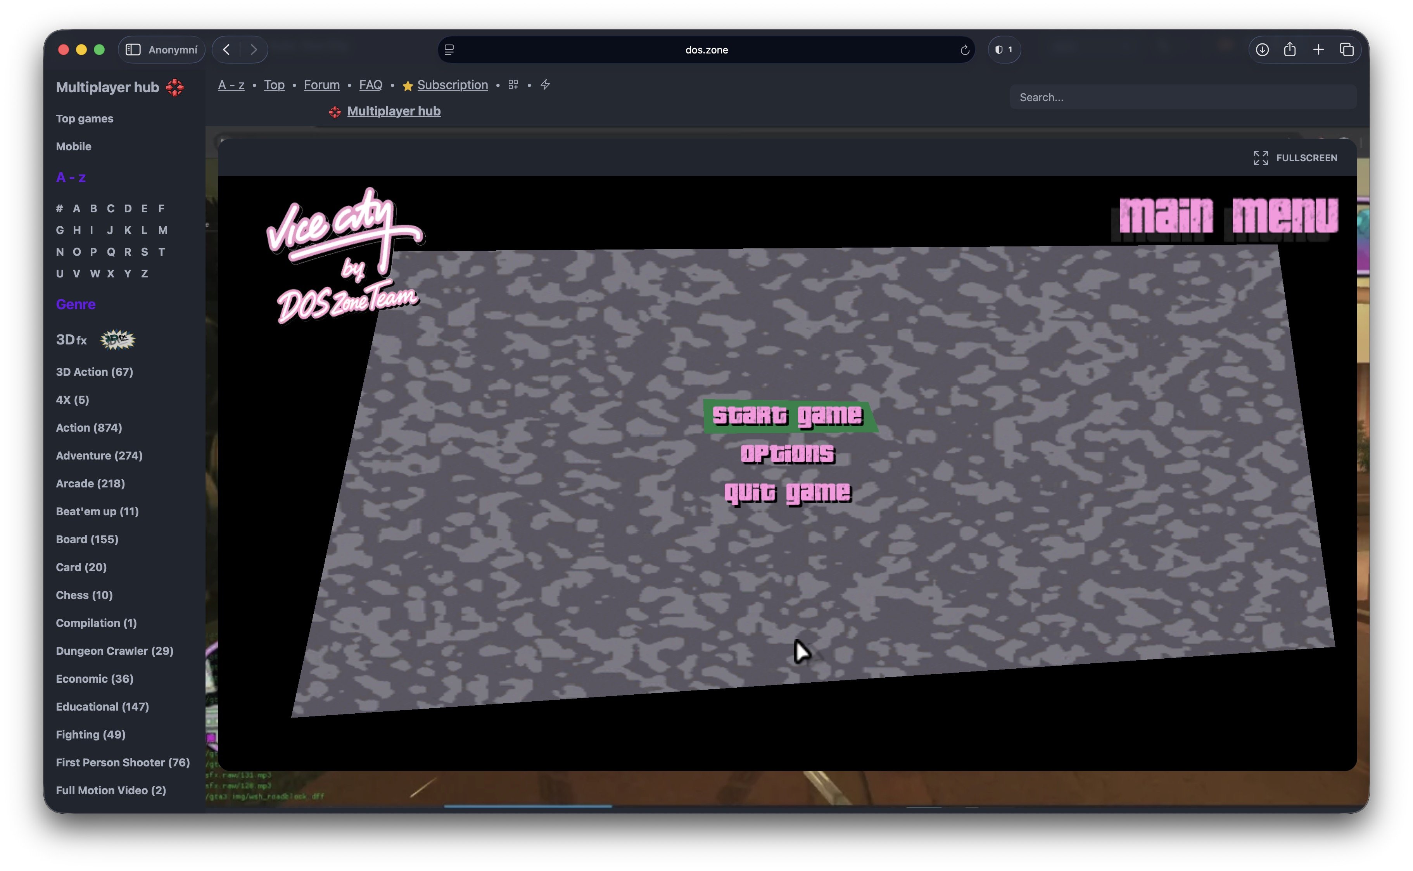This screenshot has width=1413, height=871.
Task: Click the Safari sidebar toggle icon
Action: [x=133, y=50]
